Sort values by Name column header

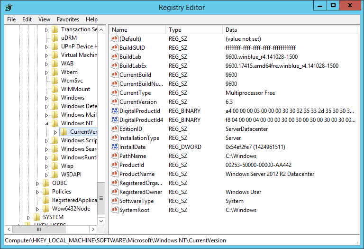tap(137, 30)
